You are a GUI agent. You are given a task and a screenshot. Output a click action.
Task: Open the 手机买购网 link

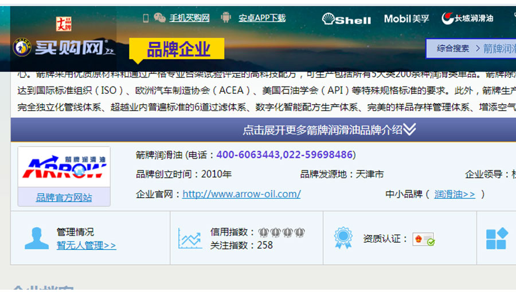click(x=190, y=18)
